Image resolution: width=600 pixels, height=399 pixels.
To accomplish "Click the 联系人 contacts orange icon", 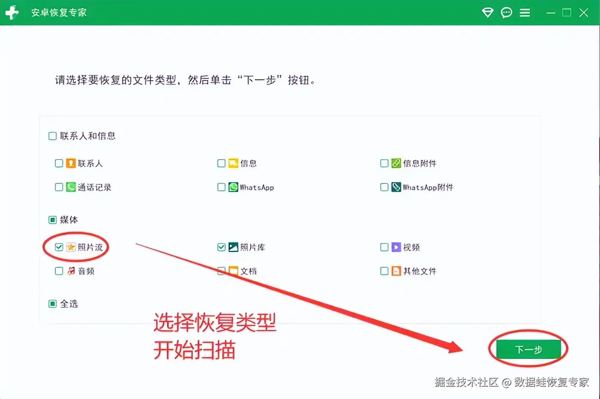I will (x=71, y=163).
